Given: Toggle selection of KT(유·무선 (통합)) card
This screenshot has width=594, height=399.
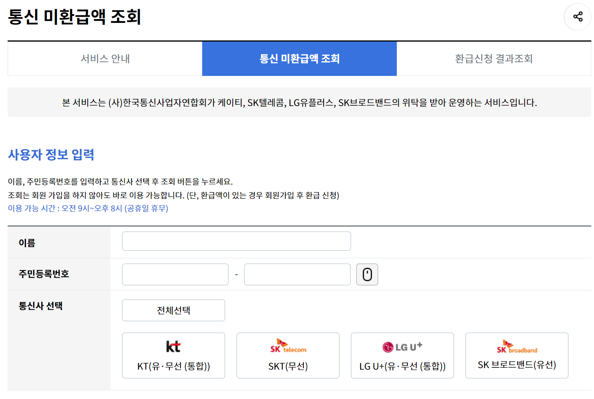Looking at the screenshot, I should (x=173, y=356).
